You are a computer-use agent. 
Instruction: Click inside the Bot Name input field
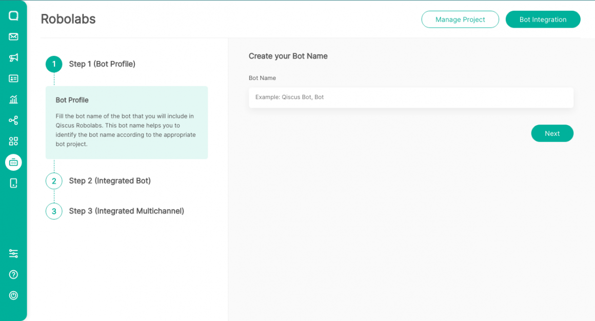(410, 97)
